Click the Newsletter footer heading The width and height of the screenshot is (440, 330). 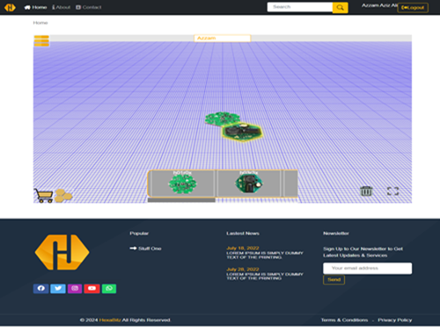[336, 233]
